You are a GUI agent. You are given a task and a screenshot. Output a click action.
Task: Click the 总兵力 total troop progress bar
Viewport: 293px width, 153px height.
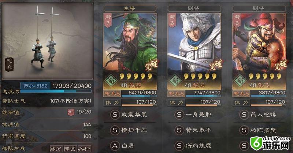[x=56, y=91]
